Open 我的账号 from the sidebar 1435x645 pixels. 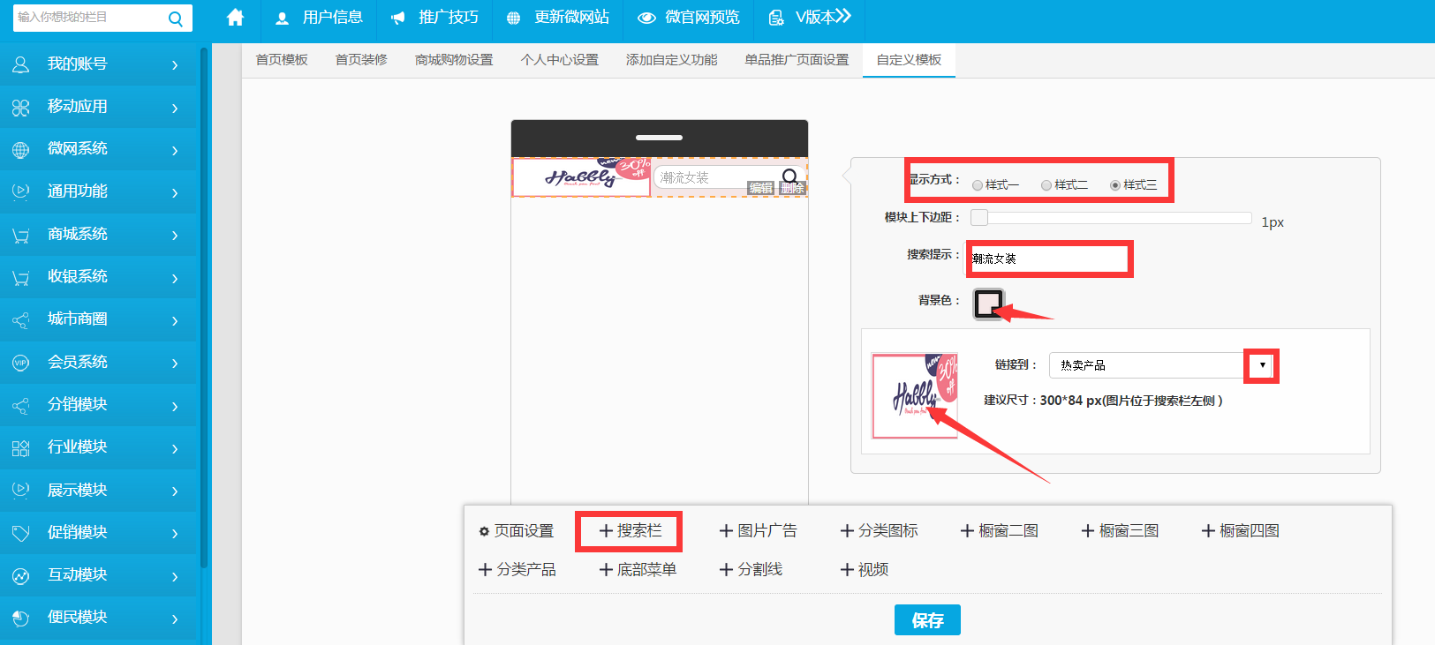pyautogui.click(x=97, y=64)
